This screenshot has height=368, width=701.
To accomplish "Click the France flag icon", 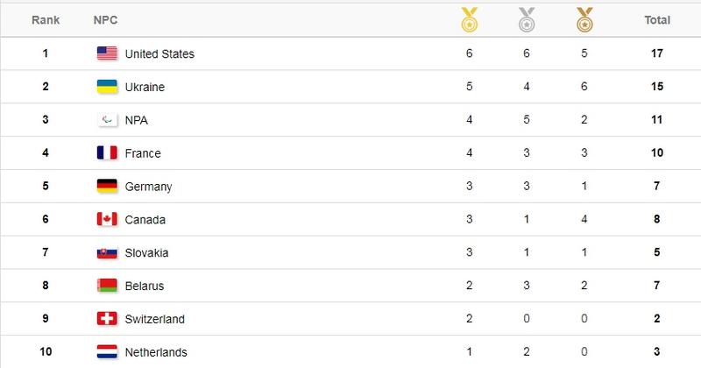I will point(107,153).
